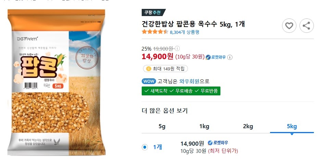Viewport: 319px width, 159px height.
Task: Click the heart wishlist icon
Action: (x=289, y=26)
